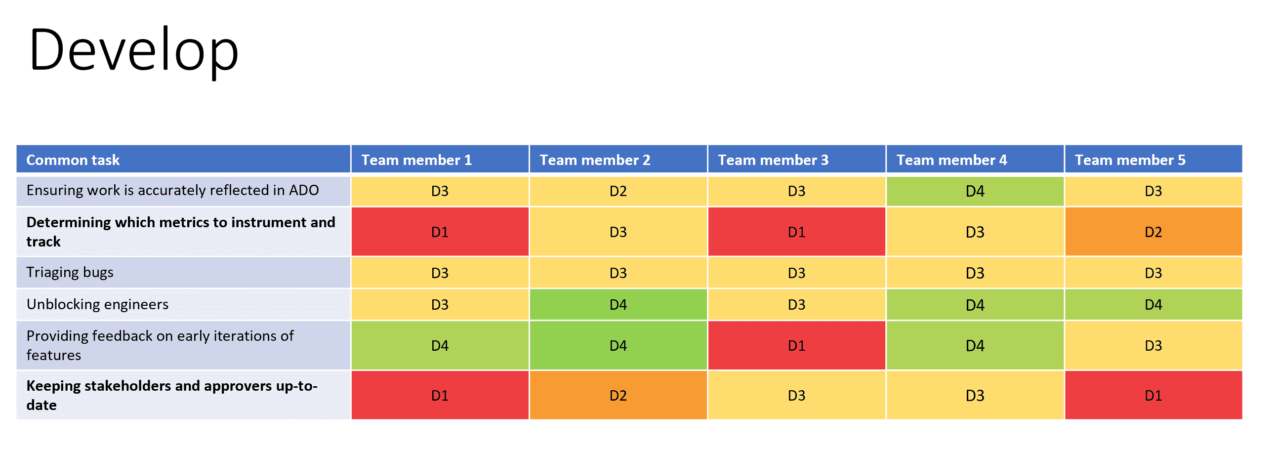Select Team member 2's orange D2 stakeholders cell
This screenshot has width=1280, height=450.
point(618,395)
